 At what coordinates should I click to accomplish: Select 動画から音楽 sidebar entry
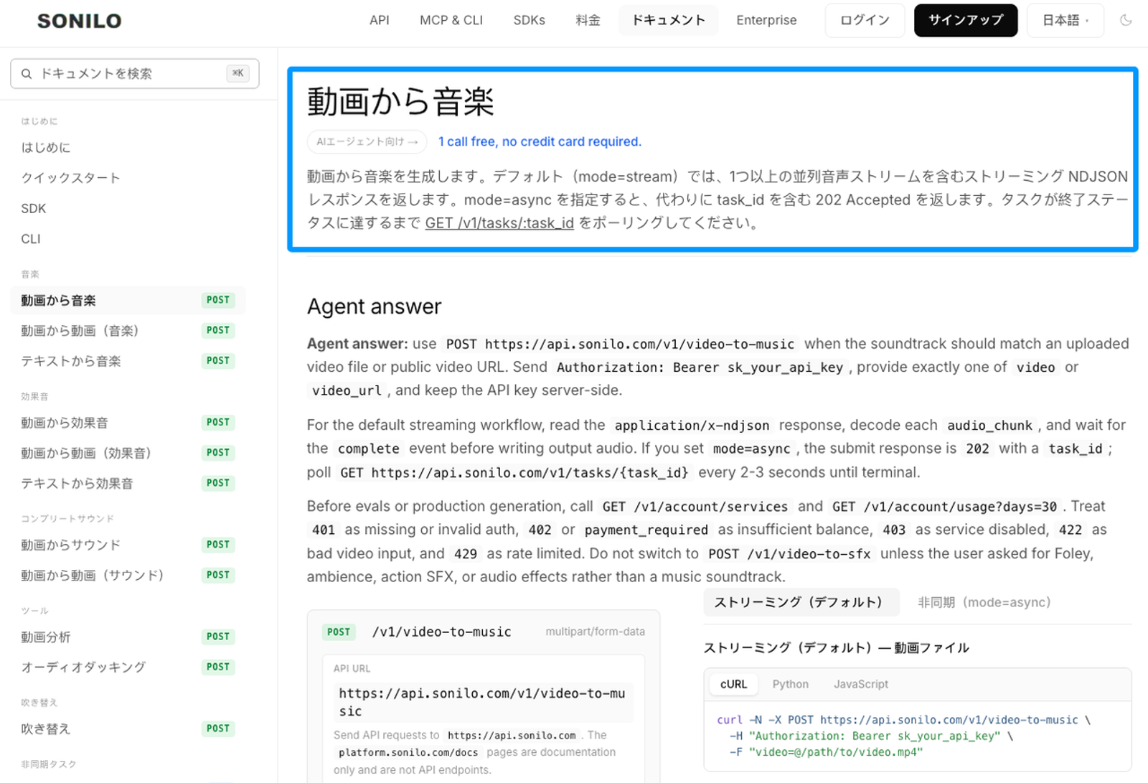[128, 300]
